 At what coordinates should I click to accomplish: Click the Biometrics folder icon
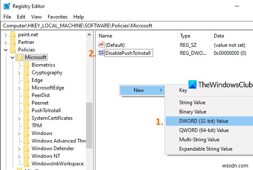[x=26, y=65]
